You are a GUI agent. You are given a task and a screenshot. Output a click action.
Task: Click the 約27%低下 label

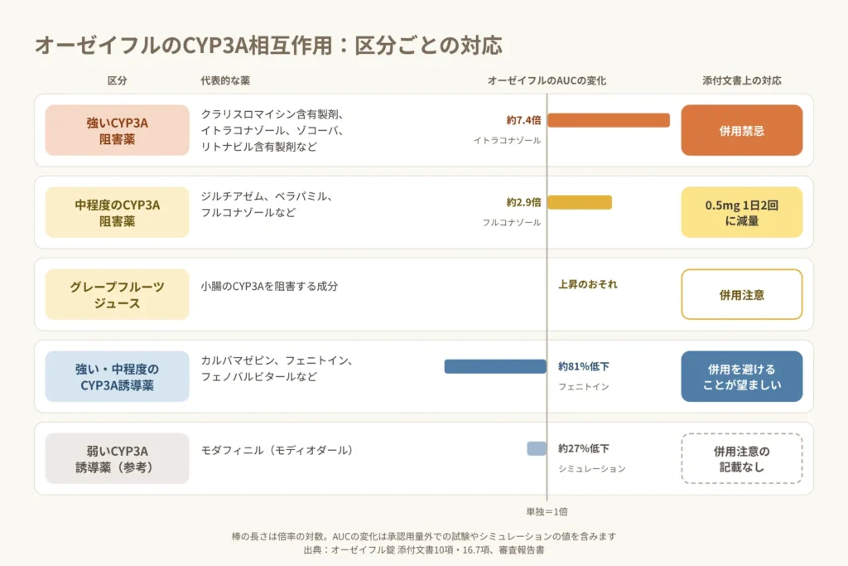click(x=584, y=448)
